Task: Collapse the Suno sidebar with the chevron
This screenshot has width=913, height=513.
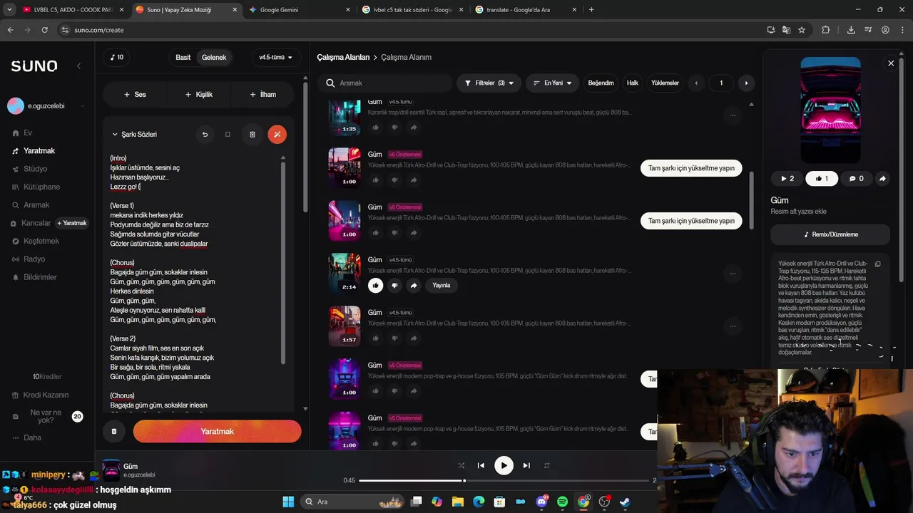Action: (x=78, y=66)
